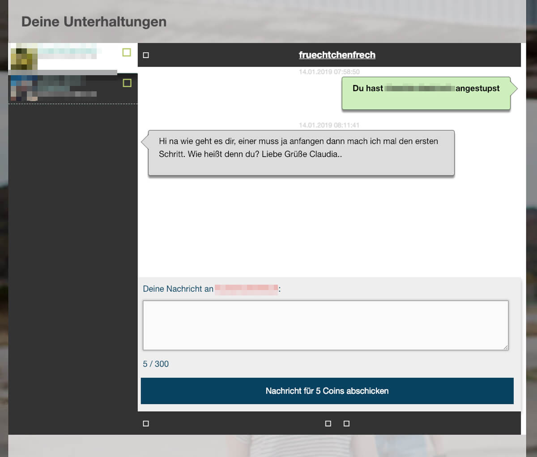
Task: Click the character counter 5 / 300
Action: click(156, 364)
